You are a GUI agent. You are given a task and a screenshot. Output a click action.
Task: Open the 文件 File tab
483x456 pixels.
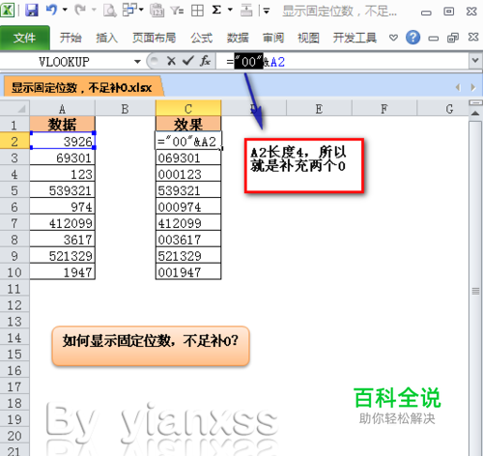(x=25, y=38)
